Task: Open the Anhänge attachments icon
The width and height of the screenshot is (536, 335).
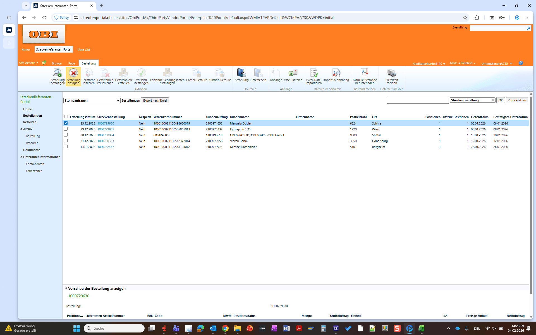Action: tap(276, 75)
